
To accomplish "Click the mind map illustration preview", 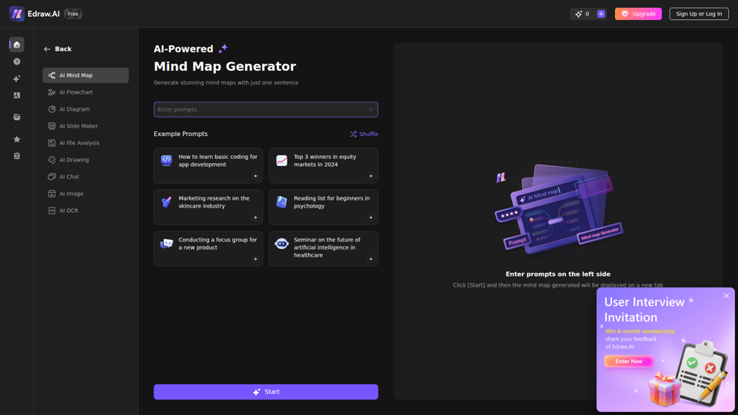I will (x=559, y=209).
